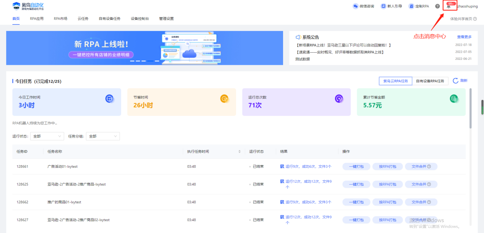Viewport: 484px width, 233px height.
Task: Click help icon on 文件合并 for task 128625
Action: point(429,184)
